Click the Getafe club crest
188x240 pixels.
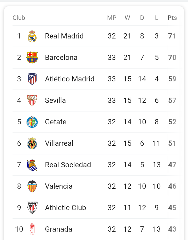(32, 122)
